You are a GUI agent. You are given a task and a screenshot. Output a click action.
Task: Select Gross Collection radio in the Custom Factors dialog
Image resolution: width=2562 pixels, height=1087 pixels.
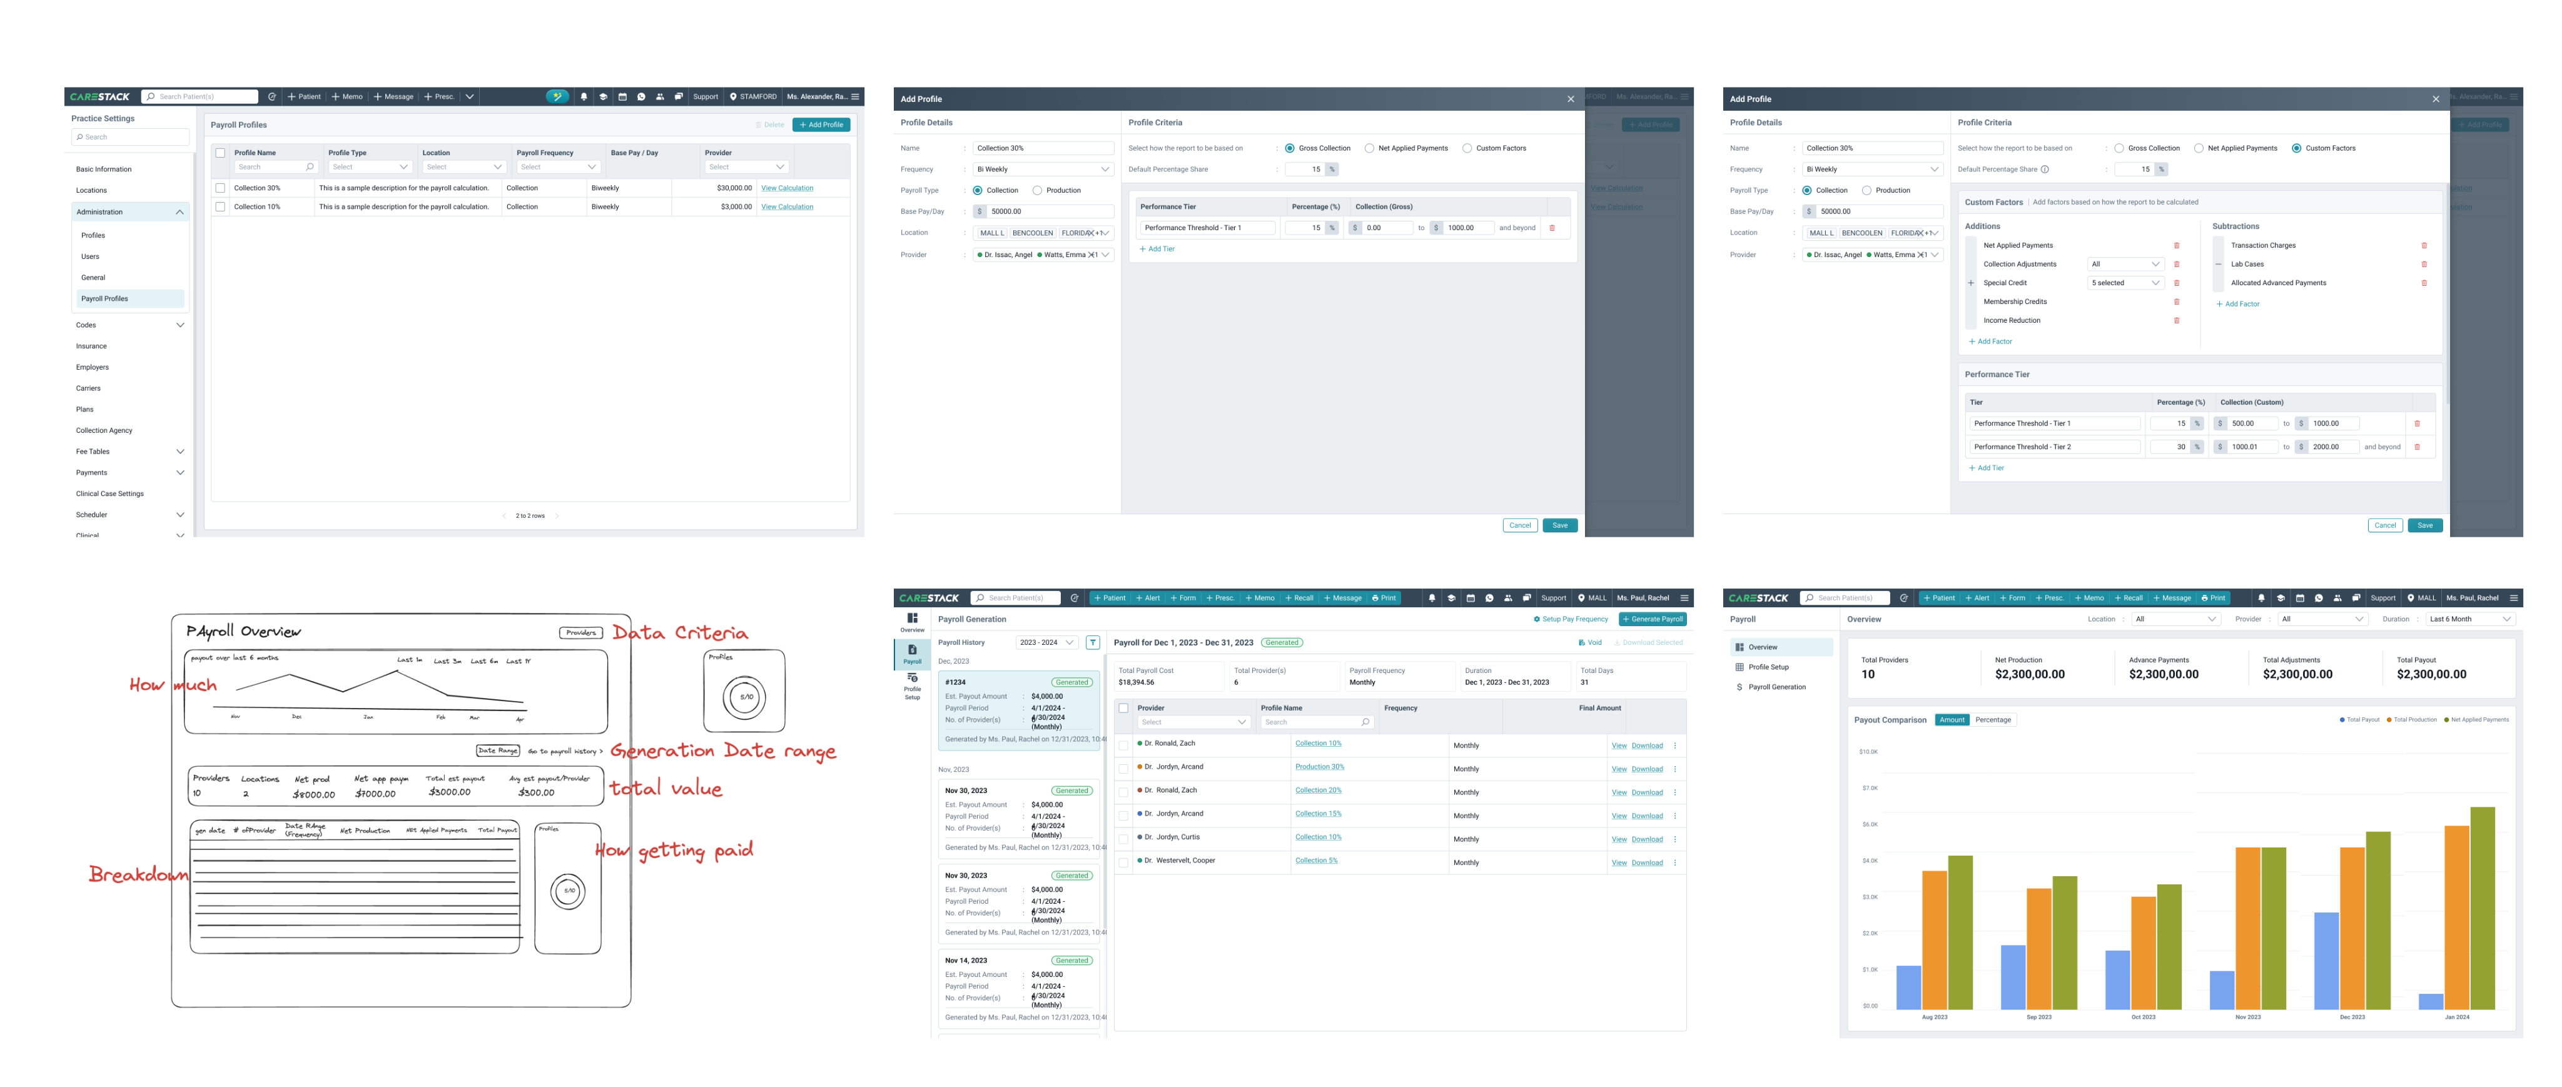[x=2119, y=148]
